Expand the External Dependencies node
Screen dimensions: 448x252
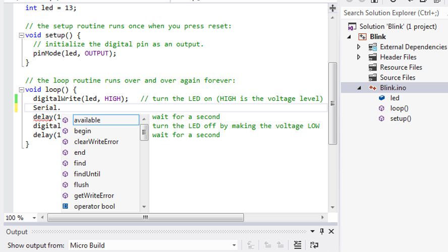click(x=359, y=47)
